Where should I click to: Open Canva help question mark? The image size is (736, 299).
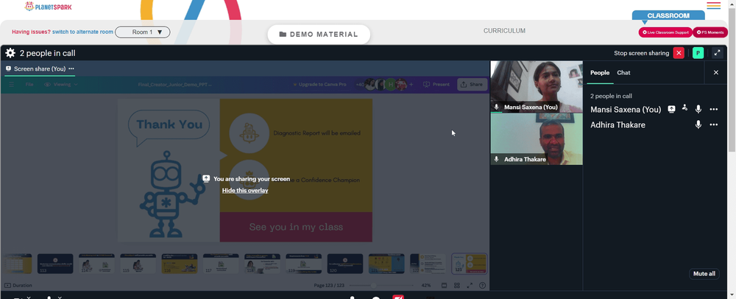tap(482, 286)
